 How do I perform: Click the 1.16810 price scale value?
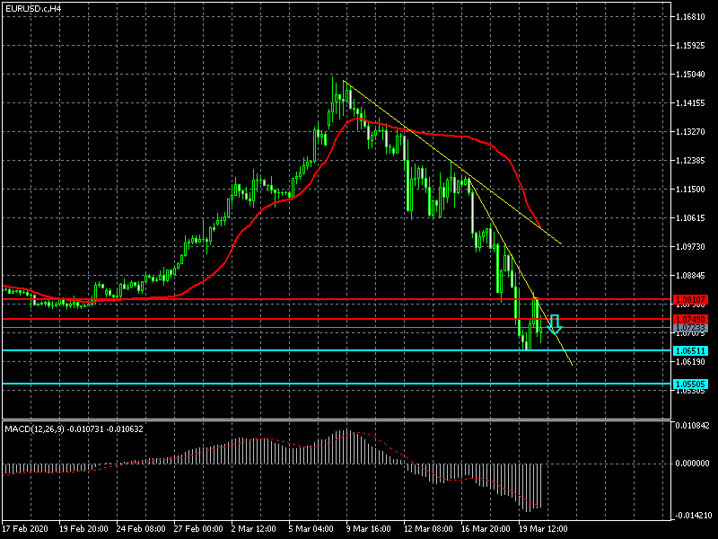point(692,17)
